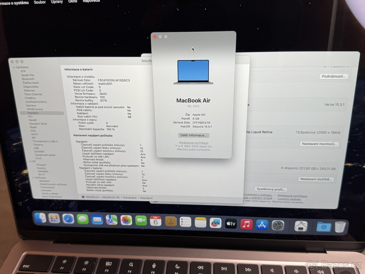Select Grafika/monitory in the sidebar
The image size is (365, 274).
(36, 102)
